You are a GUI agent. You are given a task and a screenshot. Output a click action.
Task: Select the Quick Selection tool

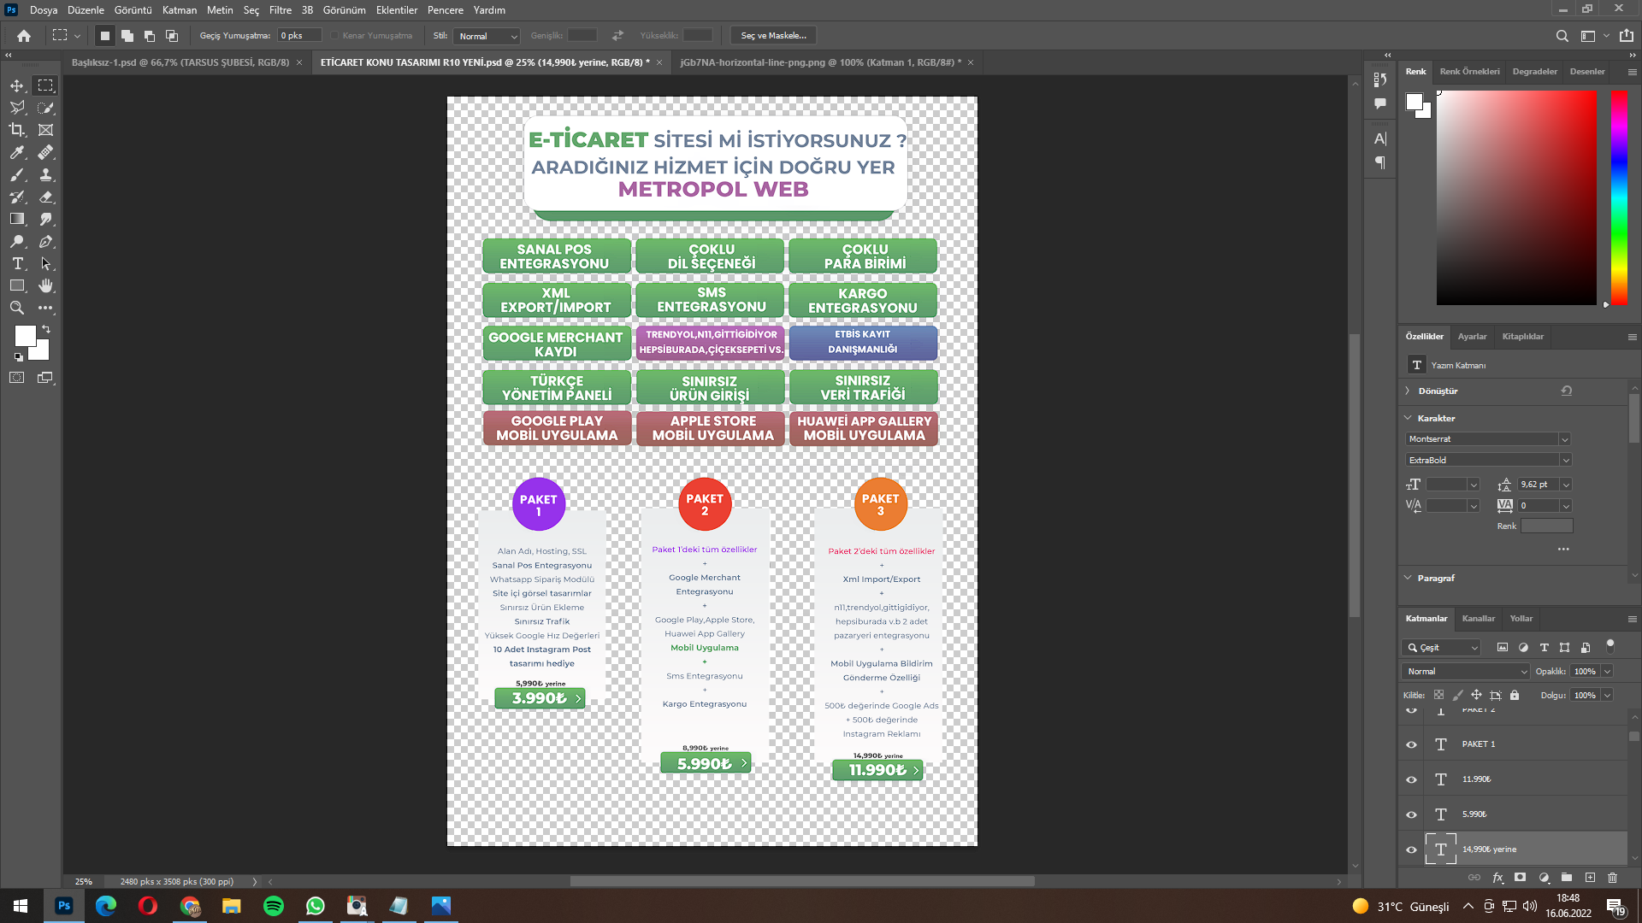coord(45,108)
